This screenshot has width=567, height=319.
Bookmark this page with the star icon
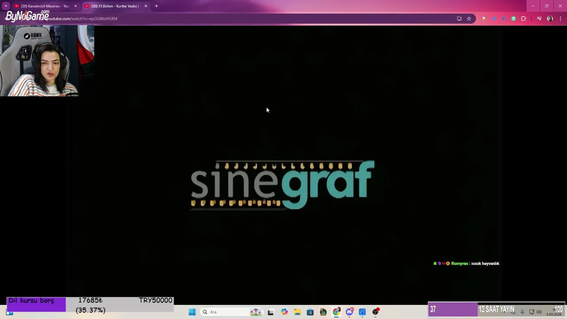[469, 19]
